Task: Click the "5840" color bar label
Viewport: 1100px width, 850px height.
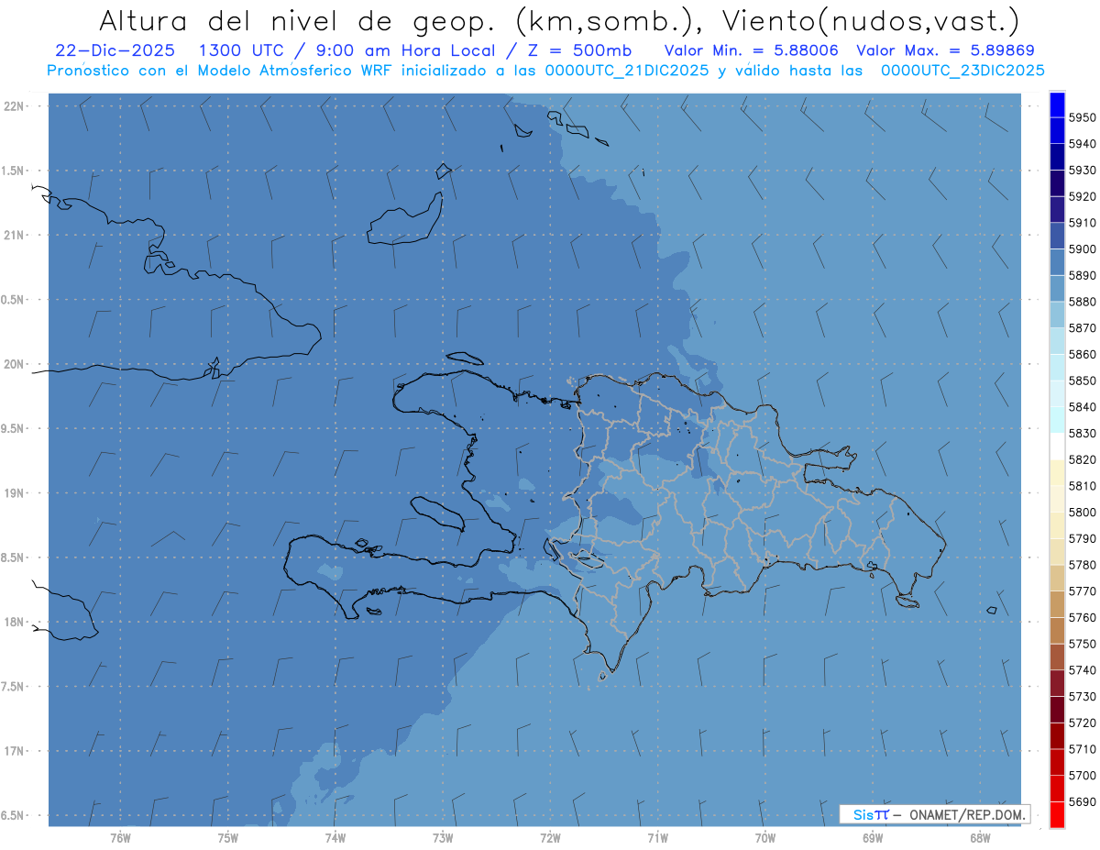Action: point(1082,407)
